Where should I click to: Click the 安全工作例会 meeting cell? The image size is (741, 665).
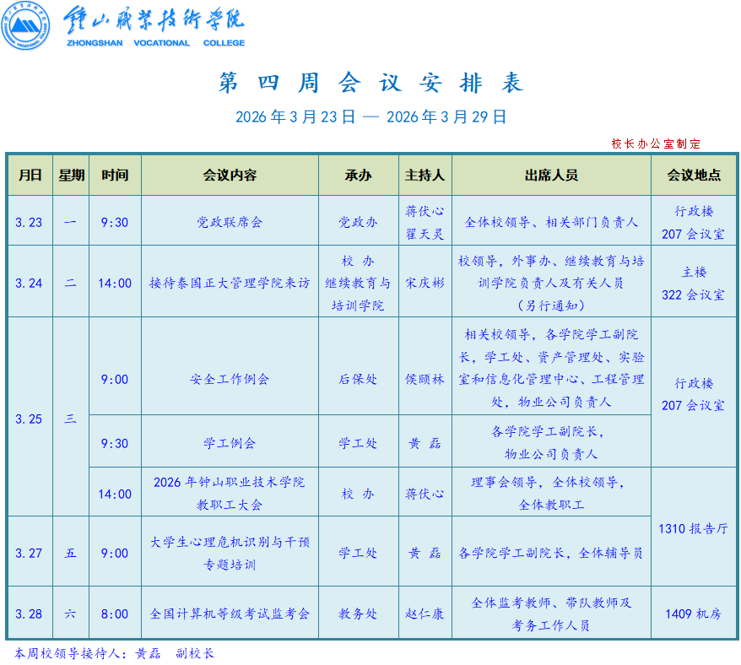click(230, 379)
